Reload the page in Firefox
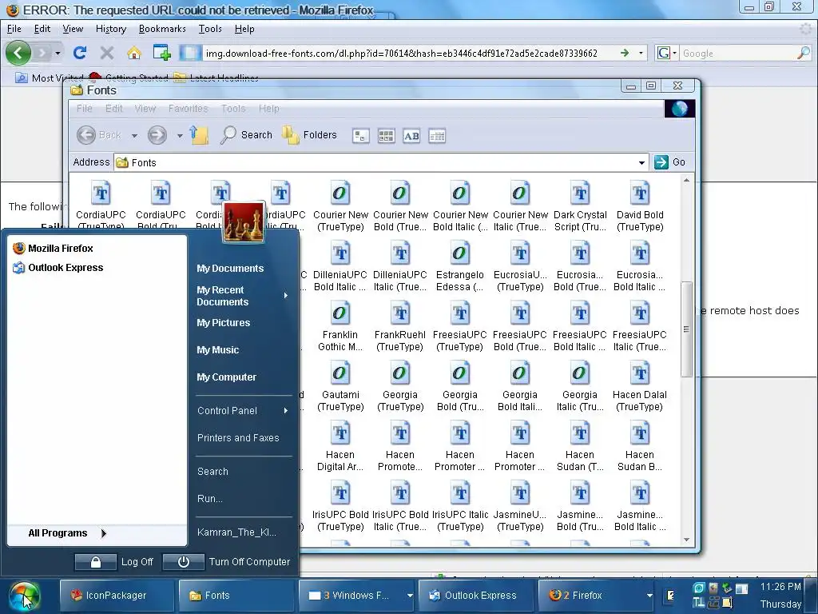Screen dimensions: 818x614 click(x=80, y=53)
